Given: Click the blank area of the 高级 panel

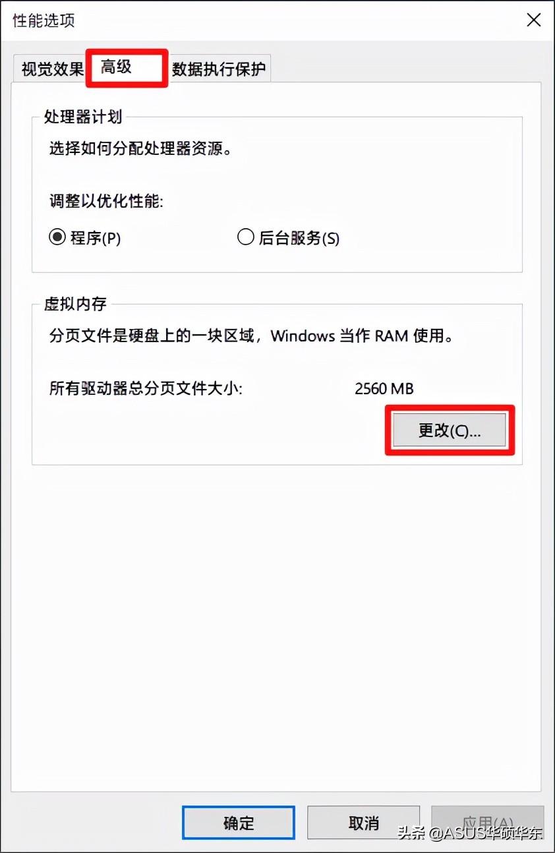Looking at the screenshot, I should (x=277, y=626).
